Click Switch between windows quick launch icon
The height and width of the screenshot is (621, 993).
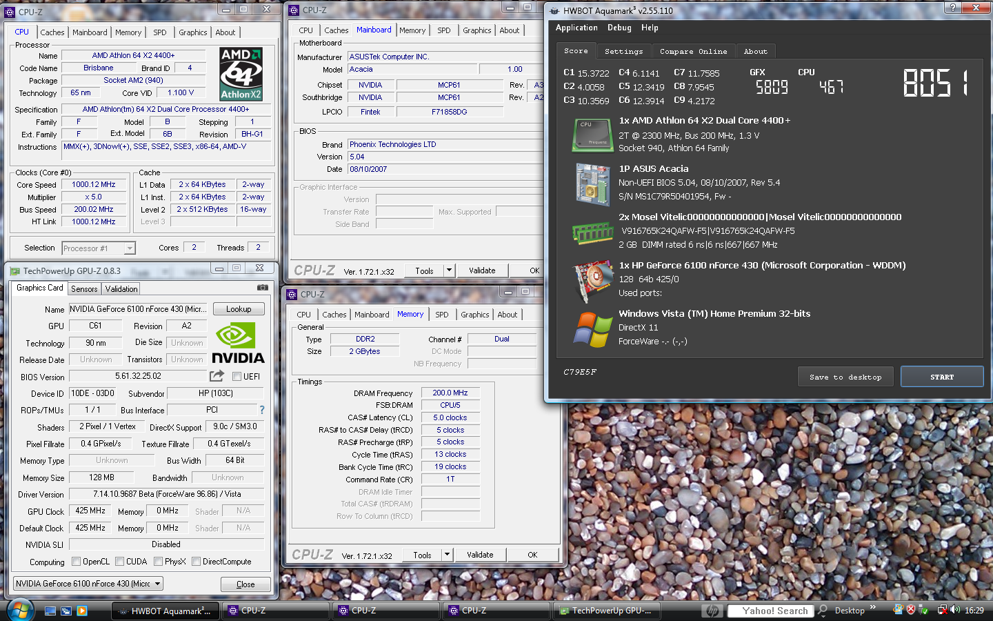66,611
